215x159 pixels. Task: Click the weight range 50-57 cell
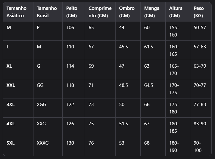pyautogui.click(x=200, y=27)
